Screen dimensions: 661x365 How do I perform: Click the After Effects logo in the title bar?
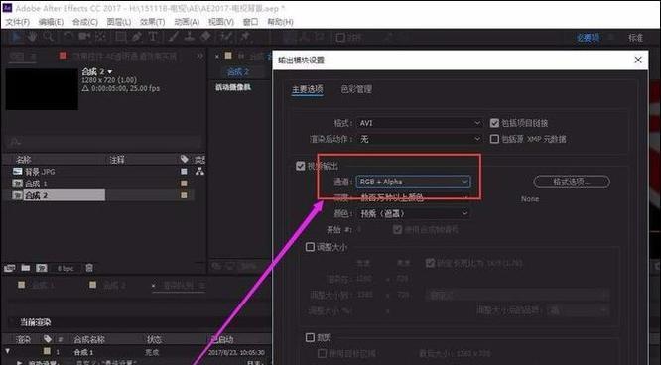click(7, 8)
